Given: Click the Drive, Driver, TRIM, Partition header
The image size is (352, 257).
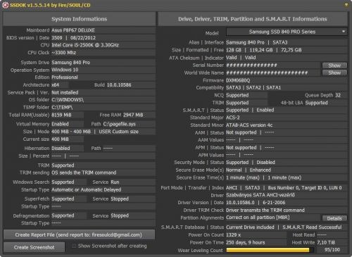Looking at the screenshot, I should [253, 19].
